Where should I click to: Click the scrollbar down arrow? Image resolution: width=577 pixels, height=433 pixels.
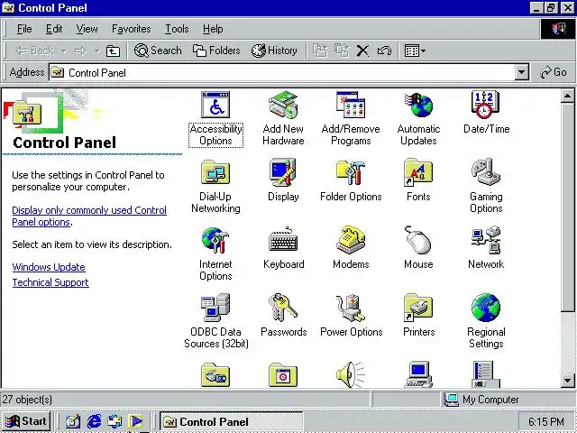click(567, 381)
